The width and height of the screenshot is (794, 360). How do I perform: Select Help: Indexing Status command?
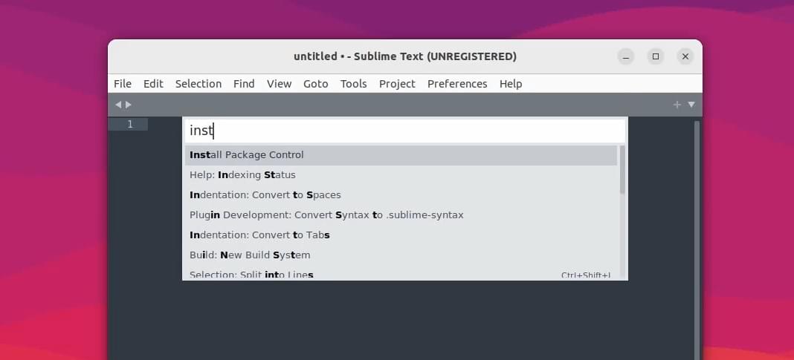coord(401,175)
